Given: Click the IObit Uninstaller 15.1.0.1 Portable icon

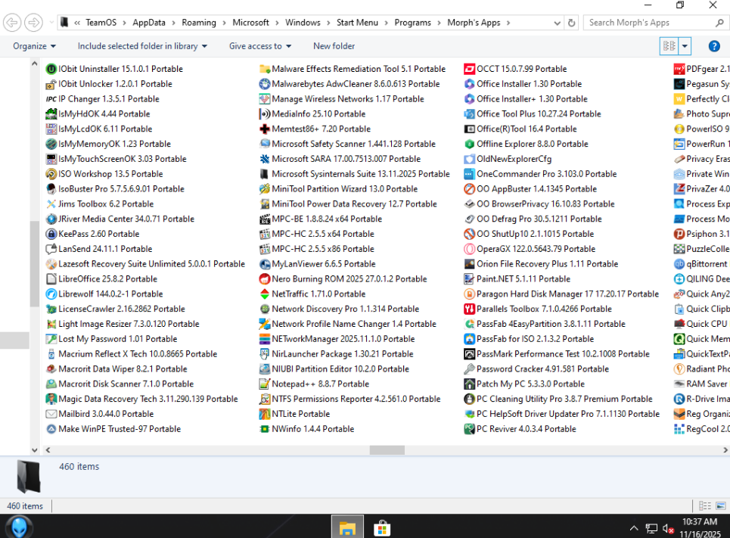Looking at the screenshot, I should click(51, 69).
